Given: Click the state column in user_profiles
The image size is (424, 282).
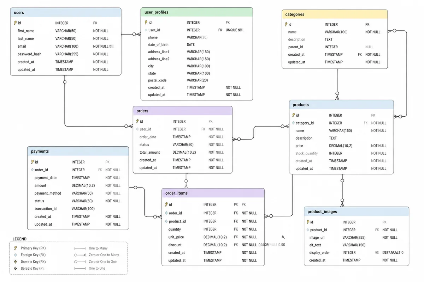Looking at the screenshot, I should click(152, 73).
